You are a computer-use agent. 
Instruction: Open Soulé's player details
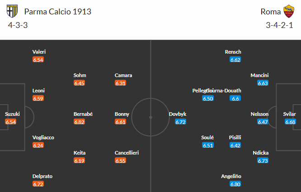(208, 137)
